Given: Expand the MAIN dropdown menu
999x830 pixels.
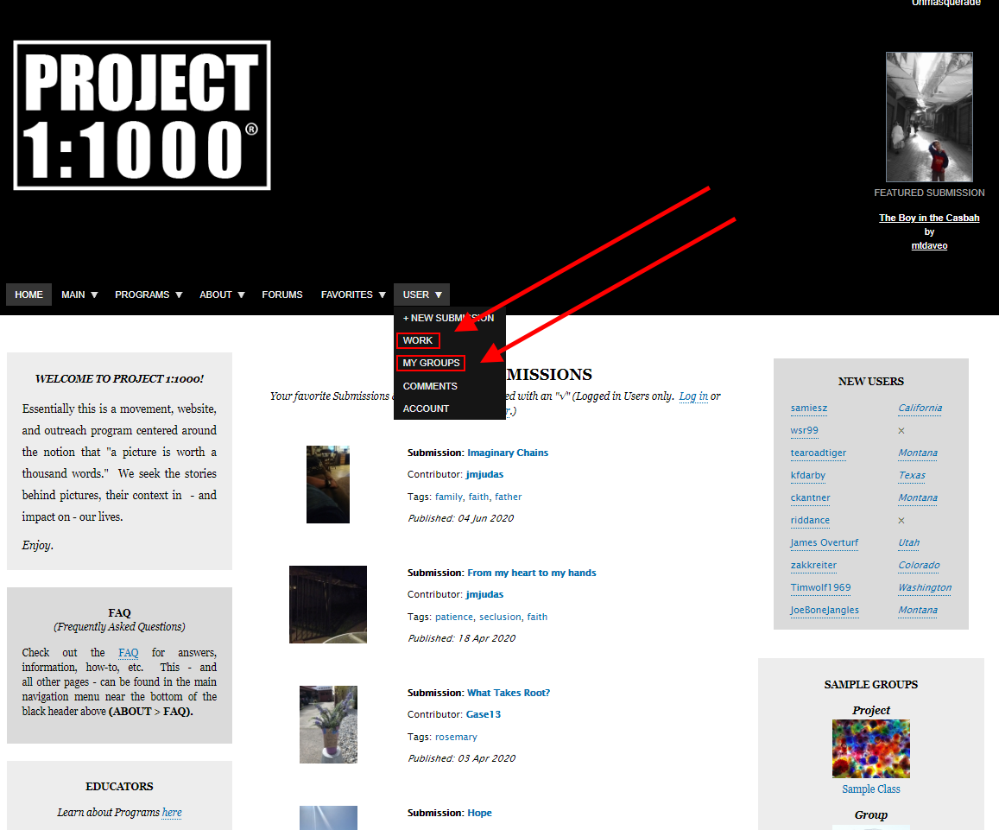Looking at the screenshot, I should (x=79, y=295).
